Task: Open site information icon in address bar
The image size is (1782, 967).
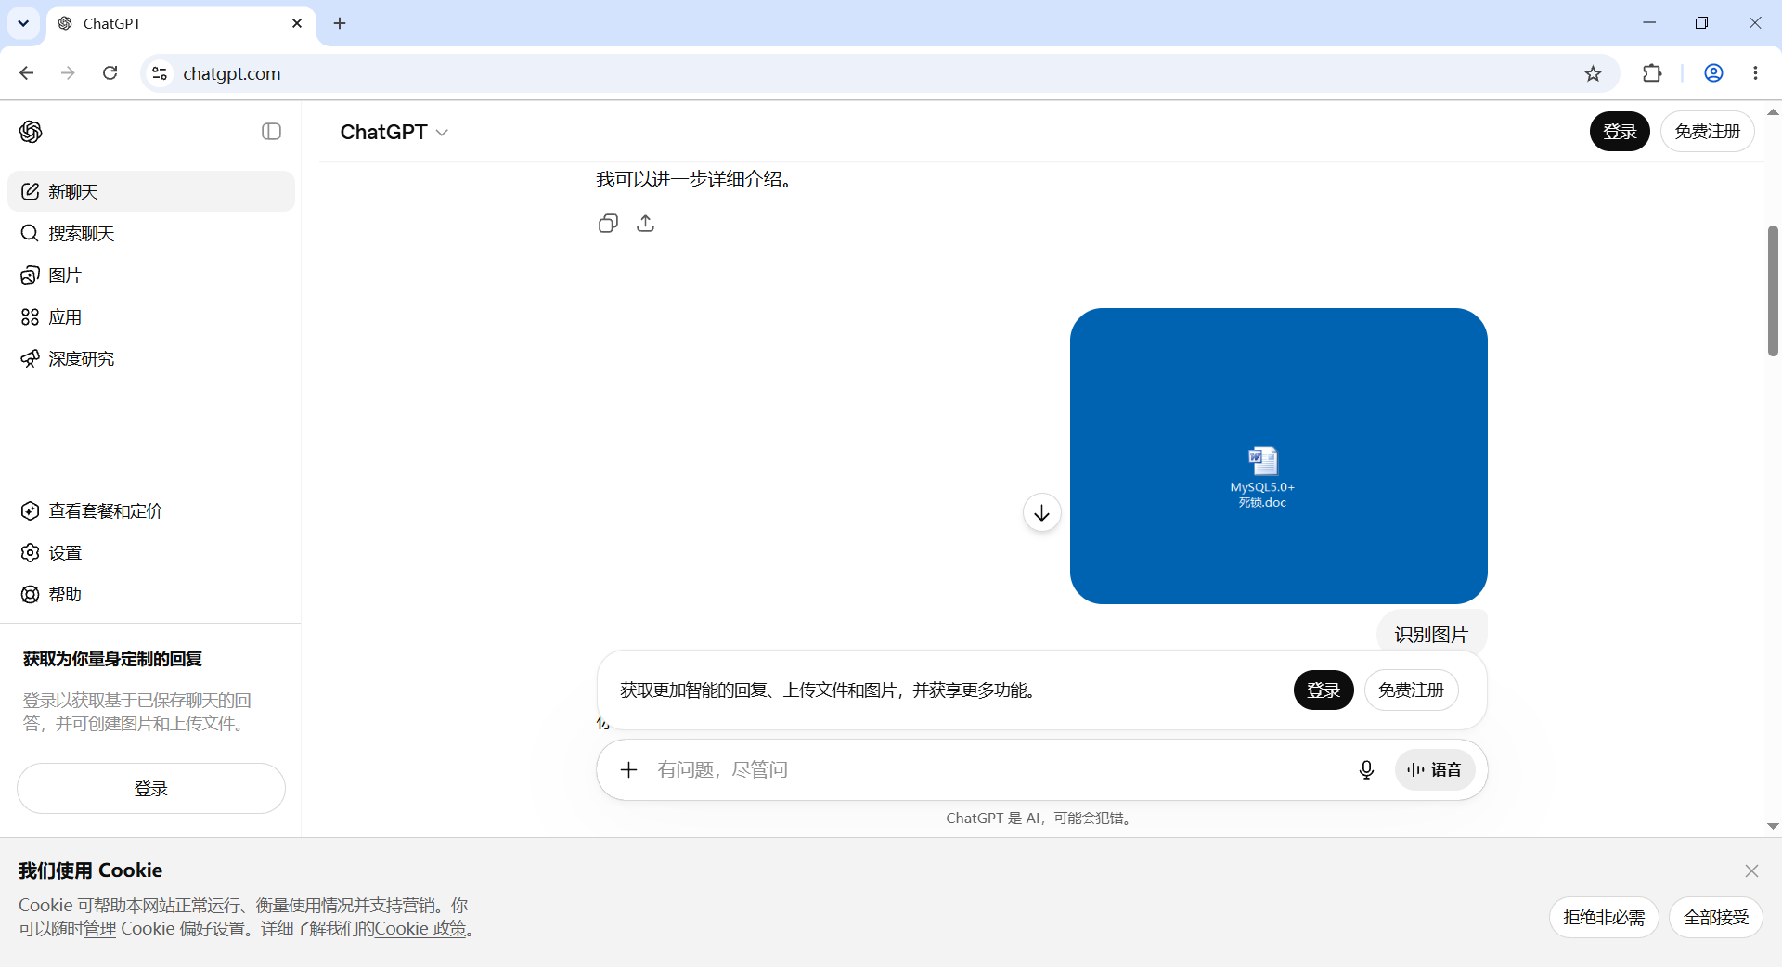Action: 160,73
